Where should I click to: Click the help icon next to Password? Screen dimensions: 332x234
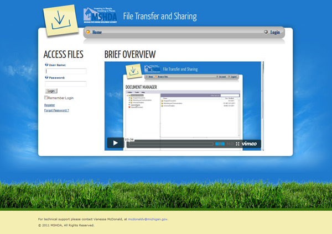(46, 77)
